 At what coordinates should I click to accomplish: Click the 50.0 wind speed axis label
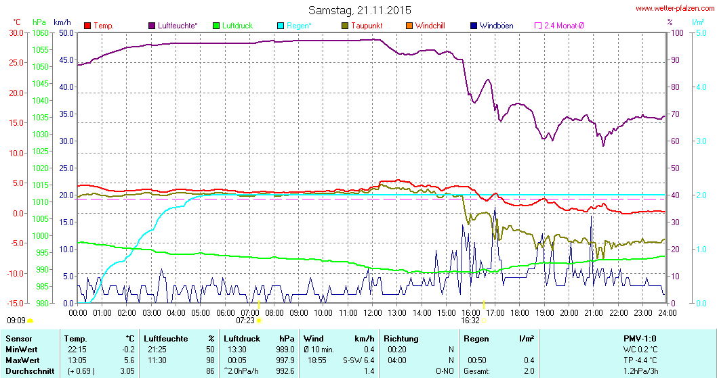click(x=66, y=33)
